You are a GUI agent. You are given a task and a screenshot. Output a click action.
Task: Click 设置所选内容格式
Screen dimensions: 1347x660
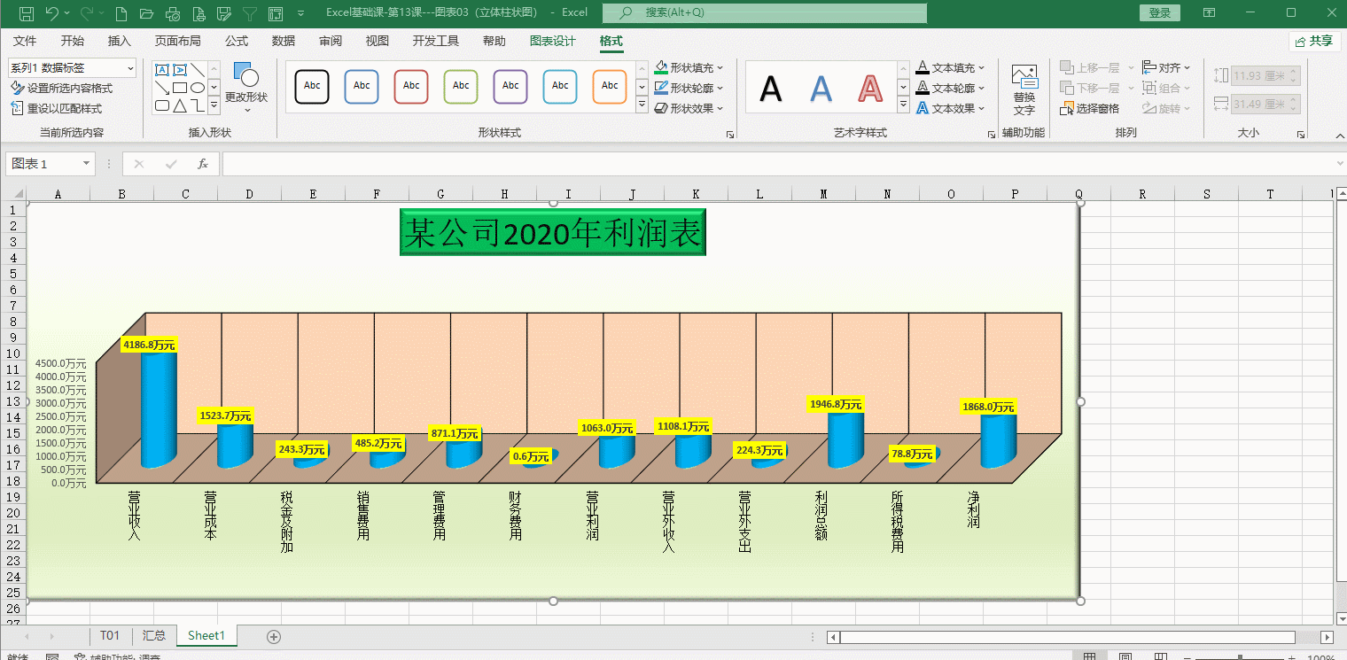(x=62, y=89)
